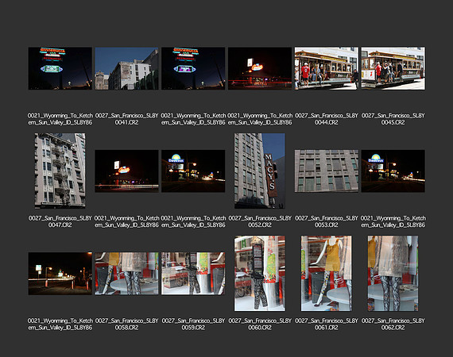Viewport: 453px width, 357px height.
Task: Click the filename label ending 0062.CR2
Action: 393,324
